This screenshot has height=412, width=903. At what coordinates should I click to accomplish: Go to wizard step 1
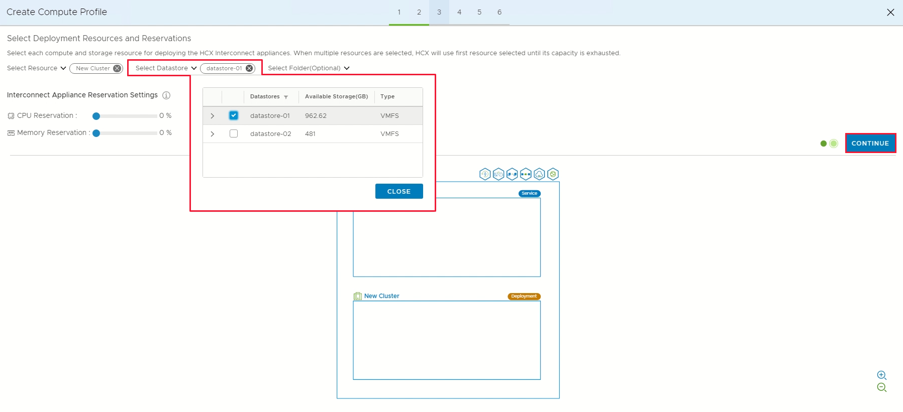(399, 12)
